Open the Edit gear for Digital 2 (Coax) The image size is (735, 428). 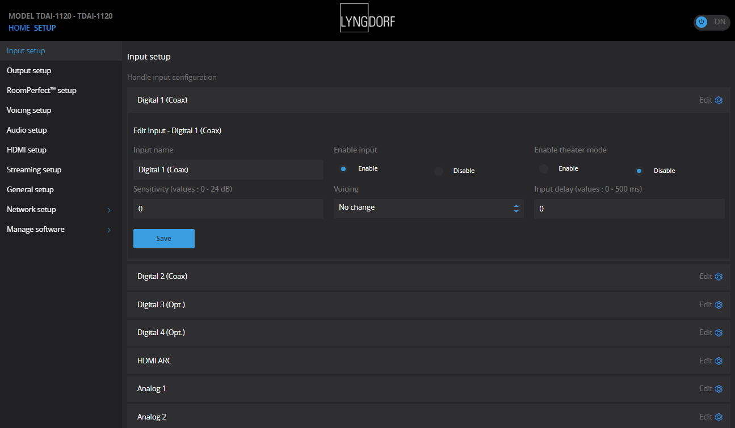click(x=719, y=276)
